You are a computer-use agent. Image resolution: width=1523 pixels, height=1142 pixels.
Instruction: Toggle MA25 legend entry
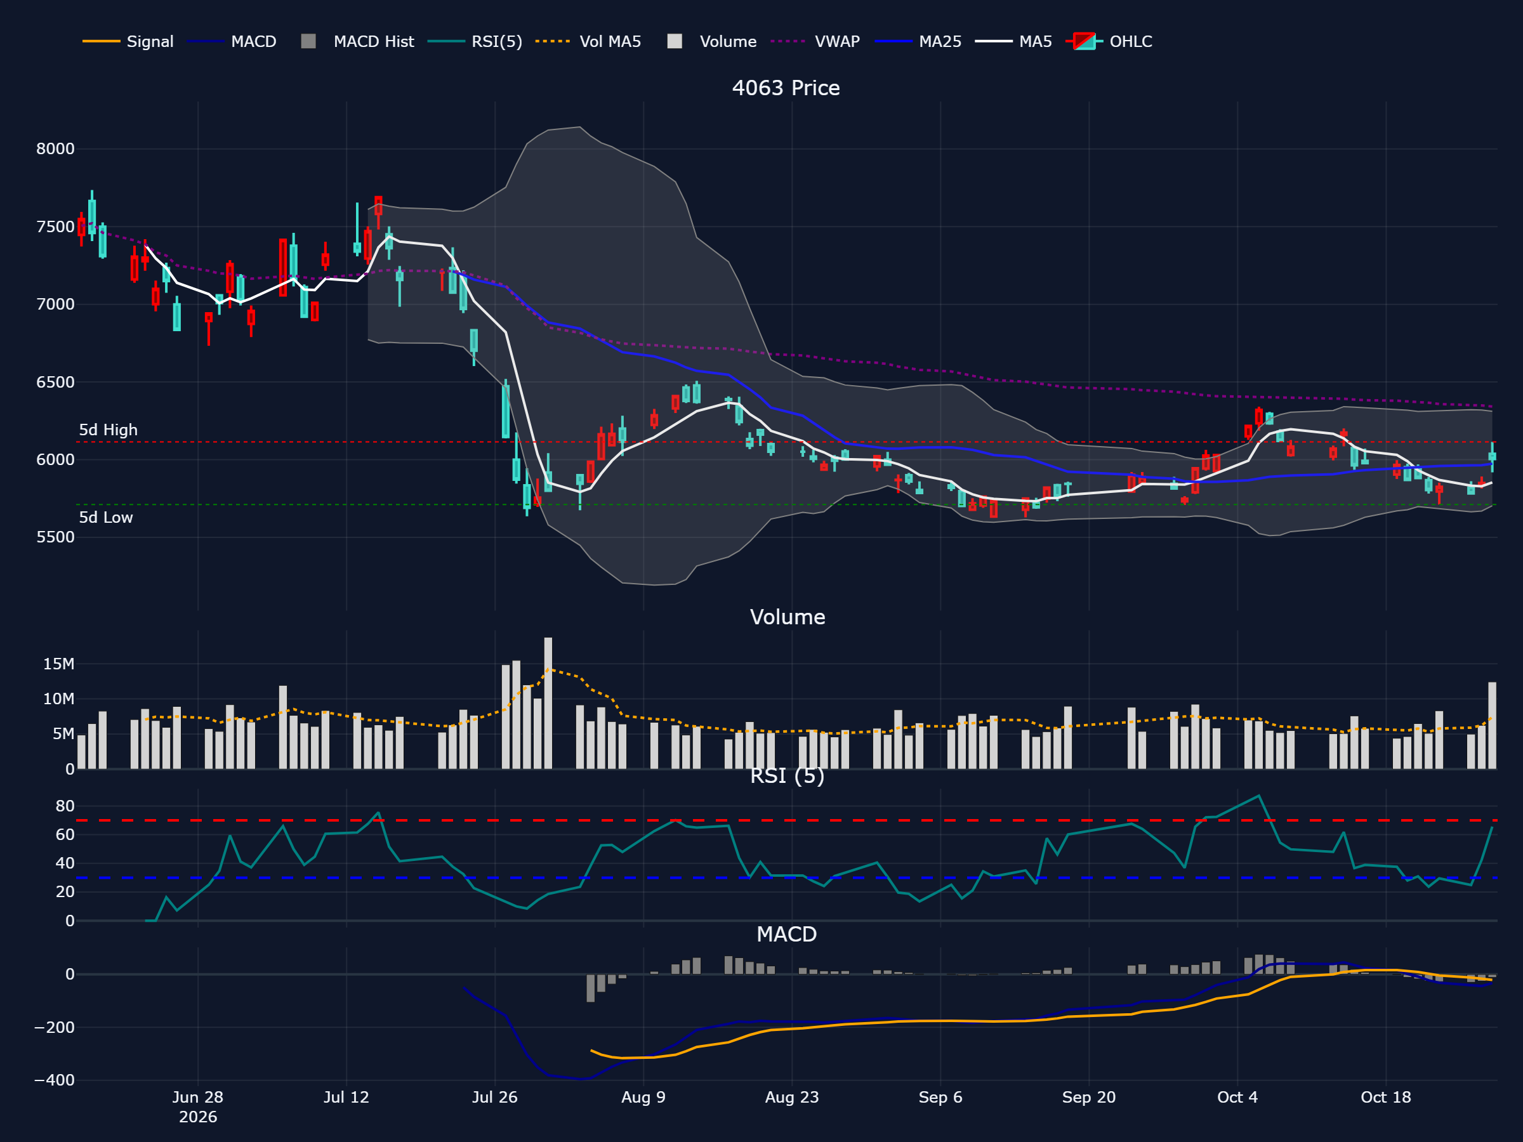pos(918,41)
